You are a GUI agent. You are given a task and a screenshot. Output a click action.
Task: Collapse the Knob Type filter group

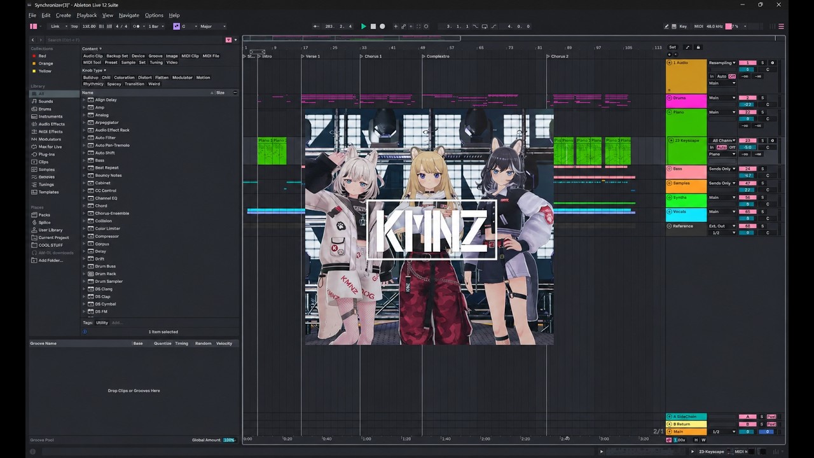click(94, 70)
